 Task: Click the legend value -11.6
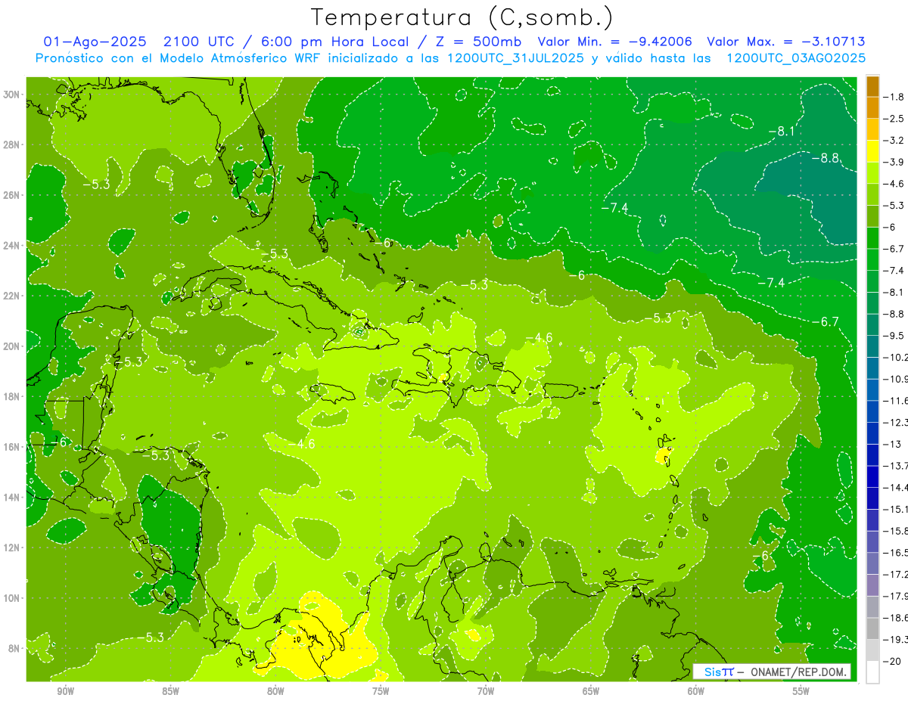coord(896,400)
